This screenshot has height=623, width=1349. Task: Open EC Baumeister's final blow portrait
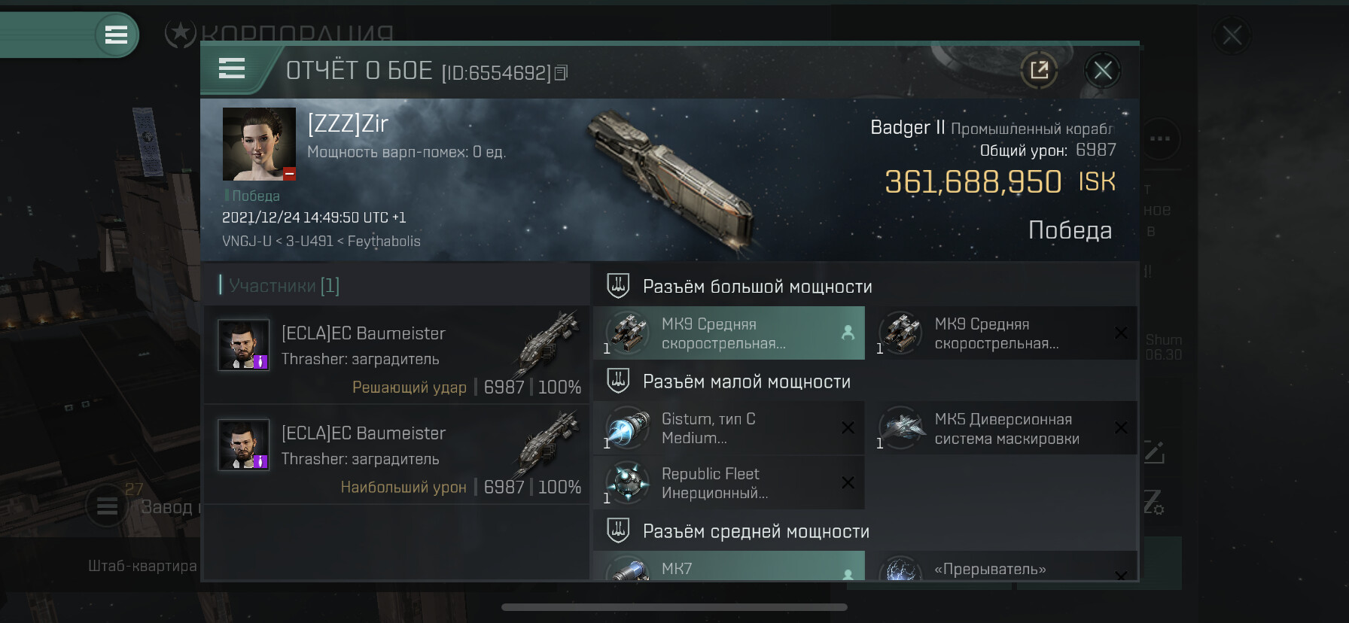(x=243, y=345)
